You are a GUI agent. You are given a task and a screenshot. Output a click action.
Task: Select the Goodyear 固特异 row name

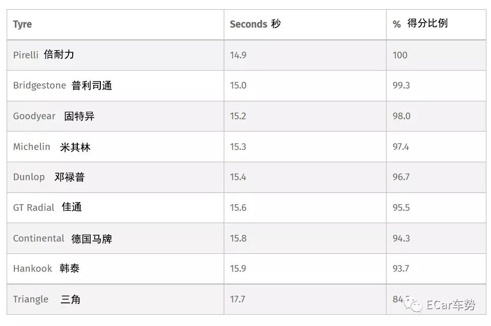54,116
